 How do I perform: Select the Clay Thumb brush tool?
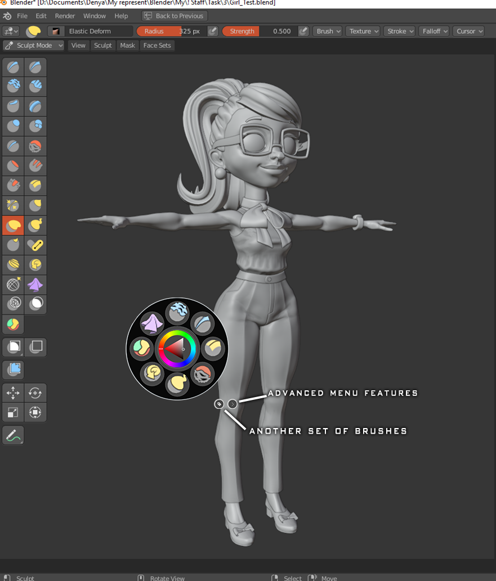(13, 106)
